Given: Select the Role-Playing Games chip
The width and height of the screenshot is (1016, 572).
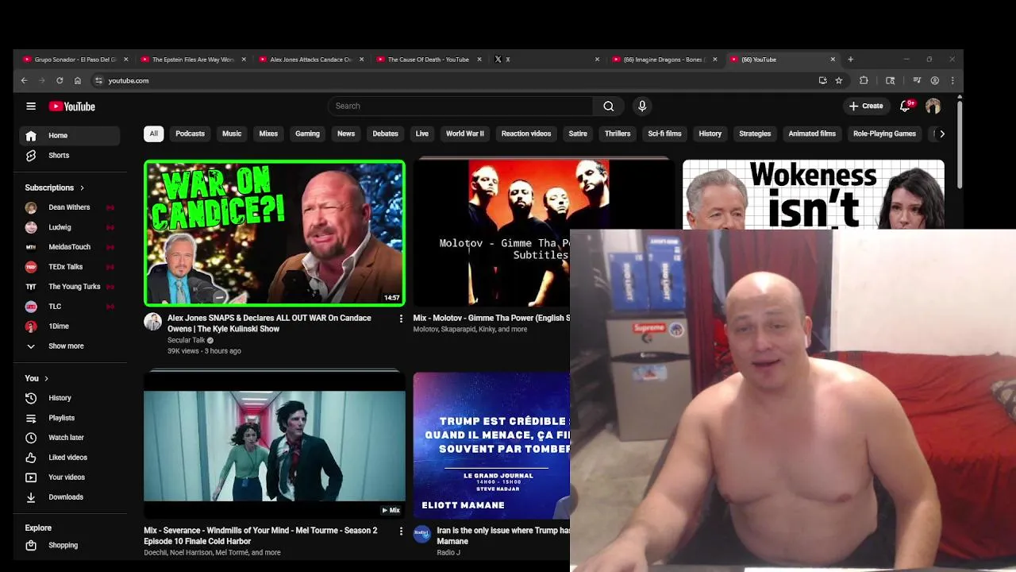Looking at the screenshot, I should coord(884,134).
